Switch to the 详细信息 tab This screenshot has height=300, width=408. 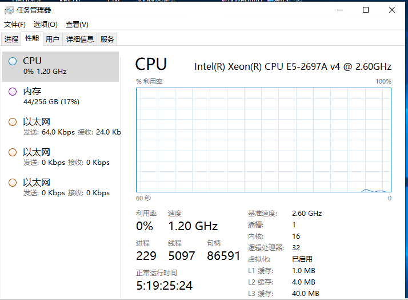coord(79,40)
